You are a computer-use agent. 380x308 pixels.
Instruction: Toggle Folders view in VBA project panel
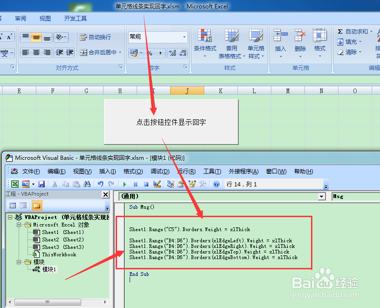point(36,205)
